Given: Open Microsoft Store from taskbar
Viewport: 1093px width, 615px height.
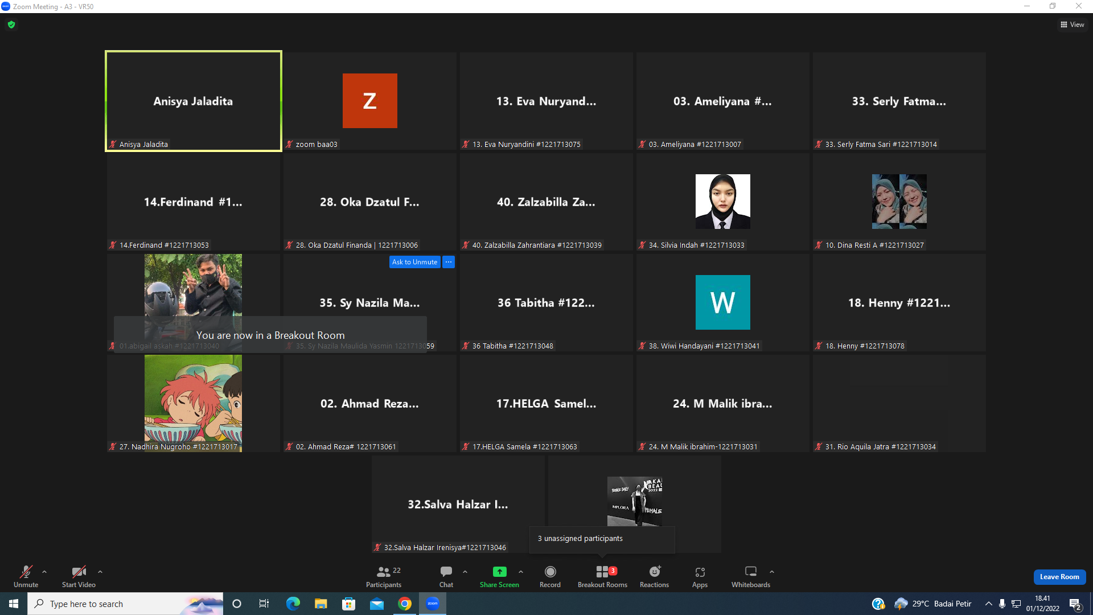Looking at the screenshot, I should [348, 604].
